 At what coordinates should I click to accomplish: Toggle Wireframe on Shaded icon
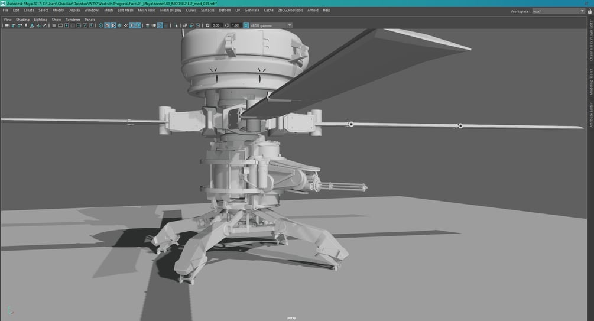(x=119, y=25)
